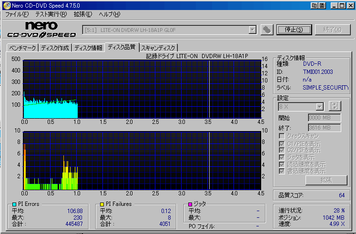Screen dimensions: 356x234
Task: Click the drive options icon beside drive selector
Action: pyautogui.click(x=267, y=30)
